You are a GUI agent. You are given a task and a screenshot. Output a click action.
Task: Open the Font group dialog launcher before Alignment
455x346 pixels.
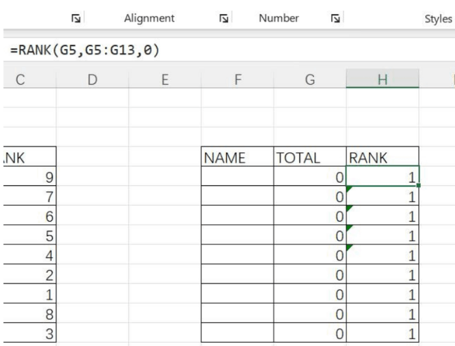click(76, 19)
